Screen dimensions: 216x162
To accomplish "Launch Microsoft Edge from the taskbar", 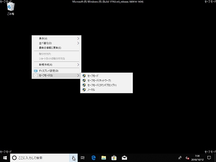I will click(93, 158).
